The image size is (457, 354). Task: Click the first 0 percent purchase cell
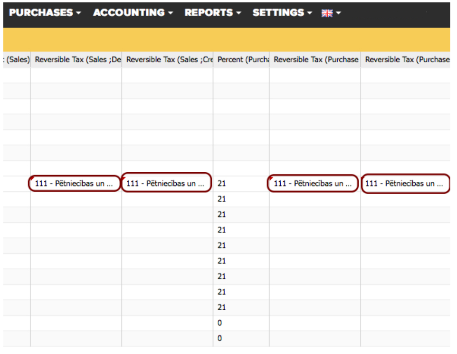tap(220, 323)
